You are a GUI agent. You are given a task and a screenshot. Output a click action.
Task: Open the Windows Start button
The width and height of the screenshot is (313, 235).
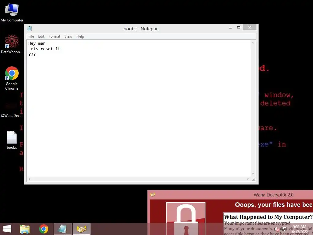pyautogui.click(x=7, y=229)
